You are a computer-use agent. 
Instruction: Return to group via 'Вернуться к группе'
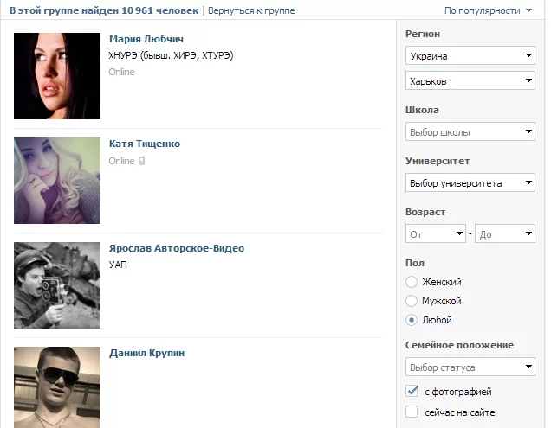click(251, 10)
